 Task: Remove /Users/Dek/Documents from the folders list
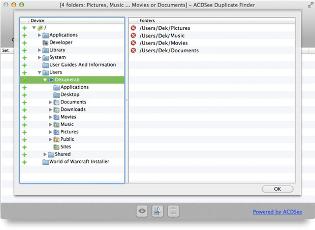133,50
